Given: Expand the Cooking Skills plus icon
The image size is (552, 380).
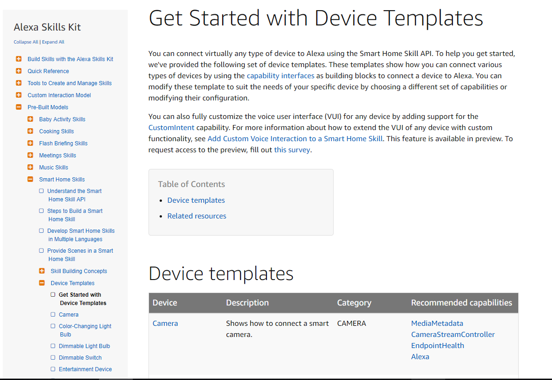Looking at the screenshot, I should coord(30,131).
